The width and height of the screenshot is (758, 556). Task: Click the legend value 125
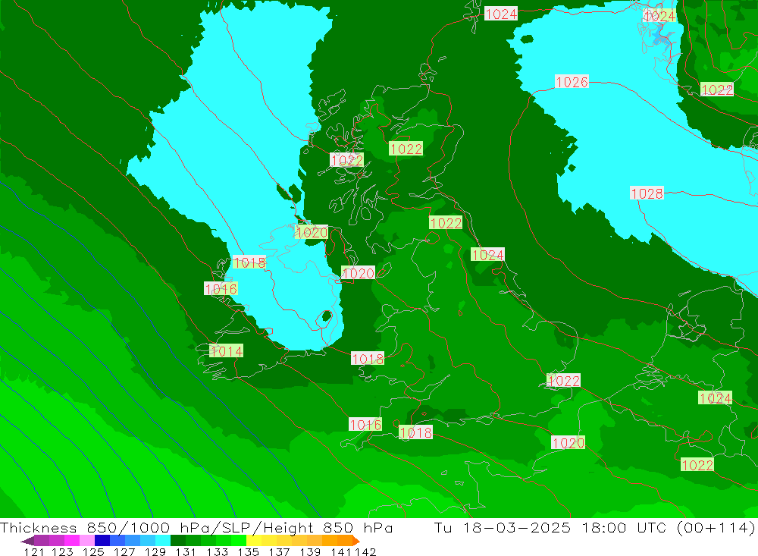[x=93, y=551]
